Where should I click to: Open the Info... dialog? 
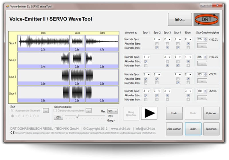point(180,19)
